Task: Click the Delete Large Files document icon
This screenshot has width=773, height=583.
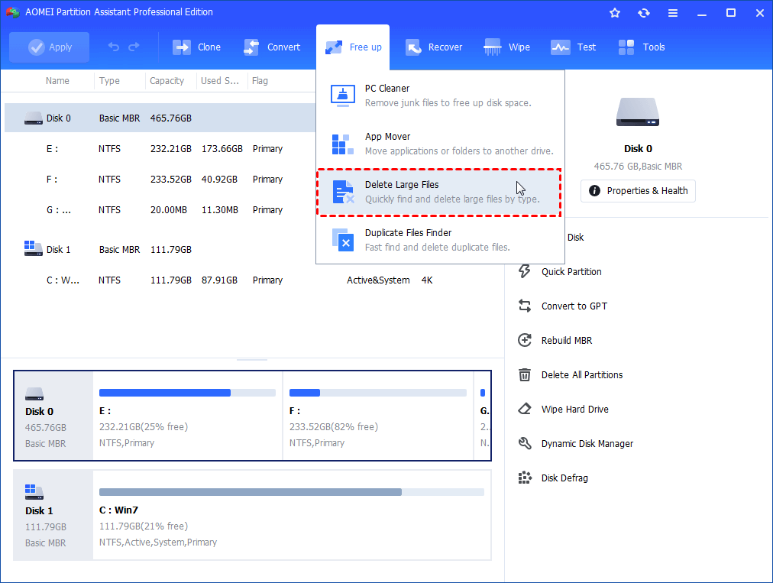Action: 343,192
